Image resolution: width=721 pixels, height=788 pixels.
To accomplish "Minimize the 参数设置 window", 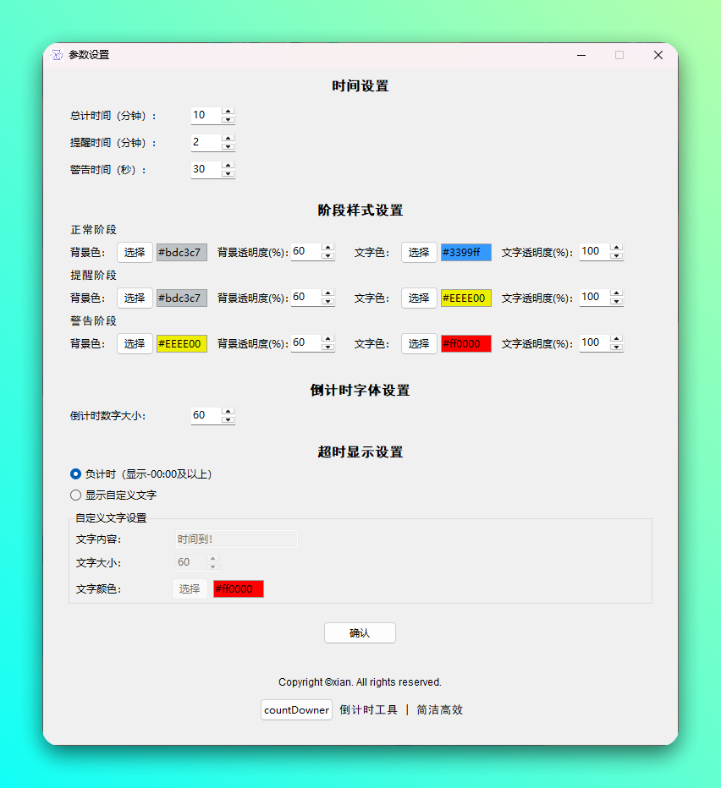I will click(x=581, y=55).
